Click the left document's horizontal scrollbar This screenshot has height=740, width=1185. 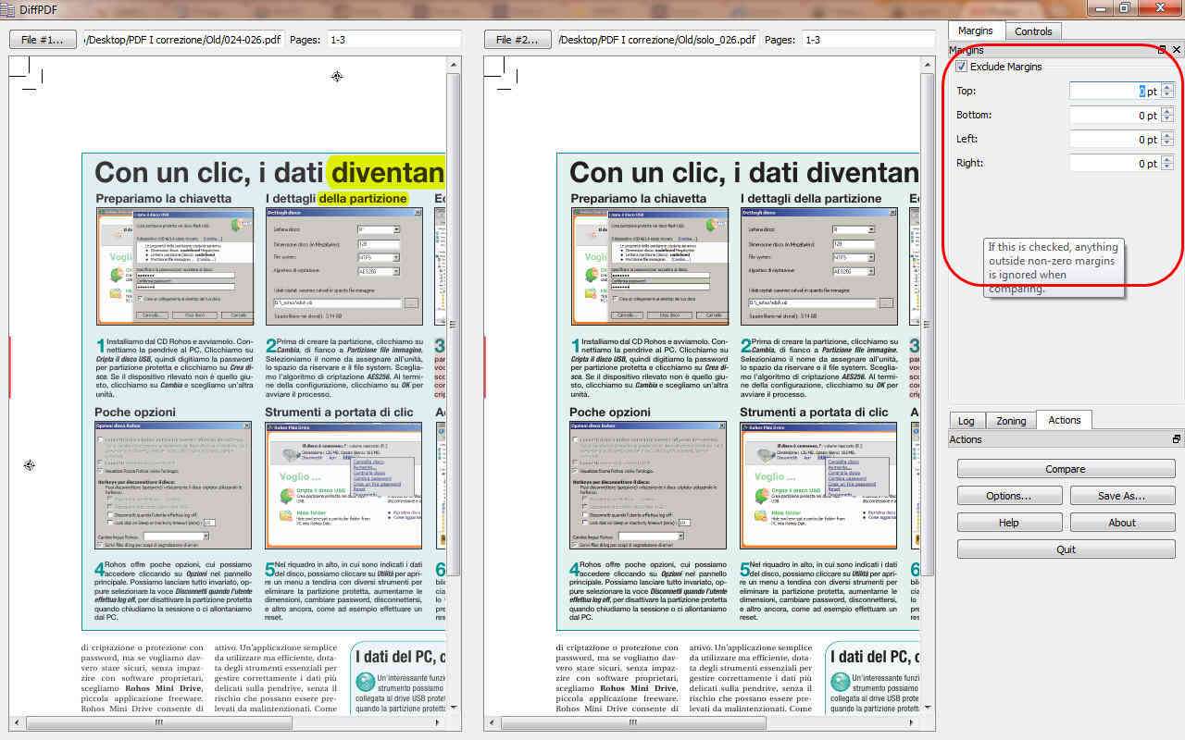pos(157,722)
